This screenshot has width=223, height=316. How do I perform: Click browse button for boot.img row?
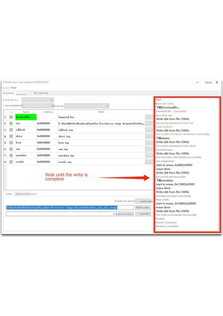tap(149, 143)
